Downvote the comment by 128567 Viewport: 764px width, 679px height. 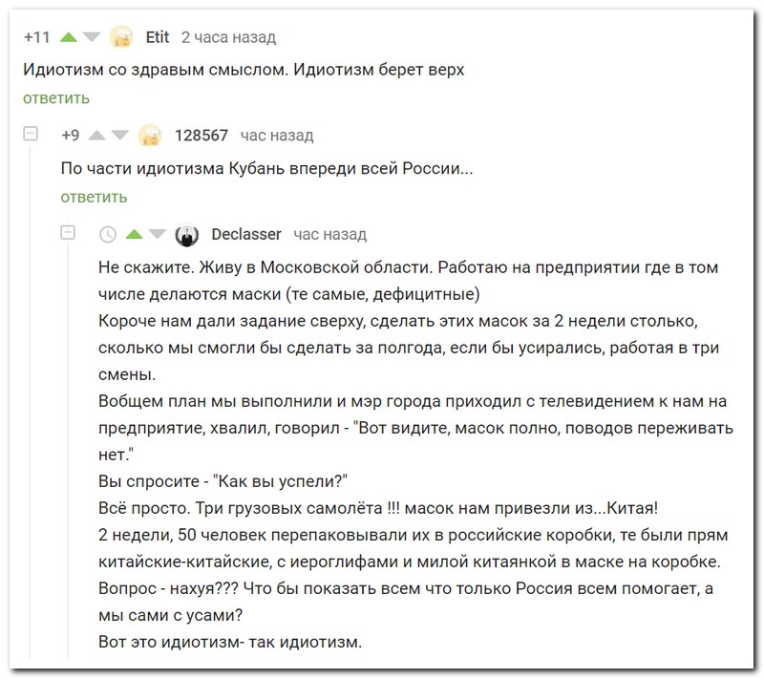tap(120, 136)
